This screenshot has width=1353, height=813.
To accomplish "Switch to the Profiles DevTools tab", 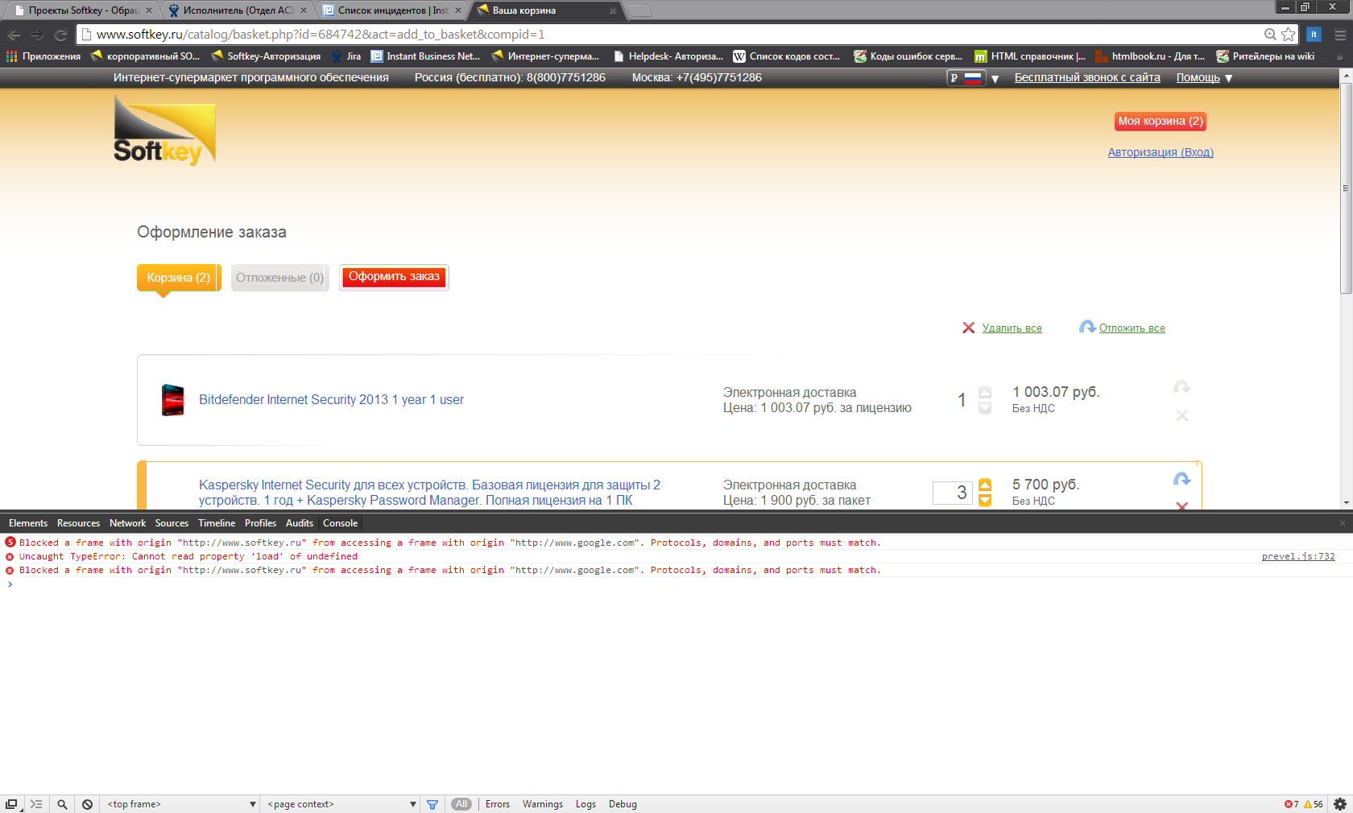I will (260, 523).
